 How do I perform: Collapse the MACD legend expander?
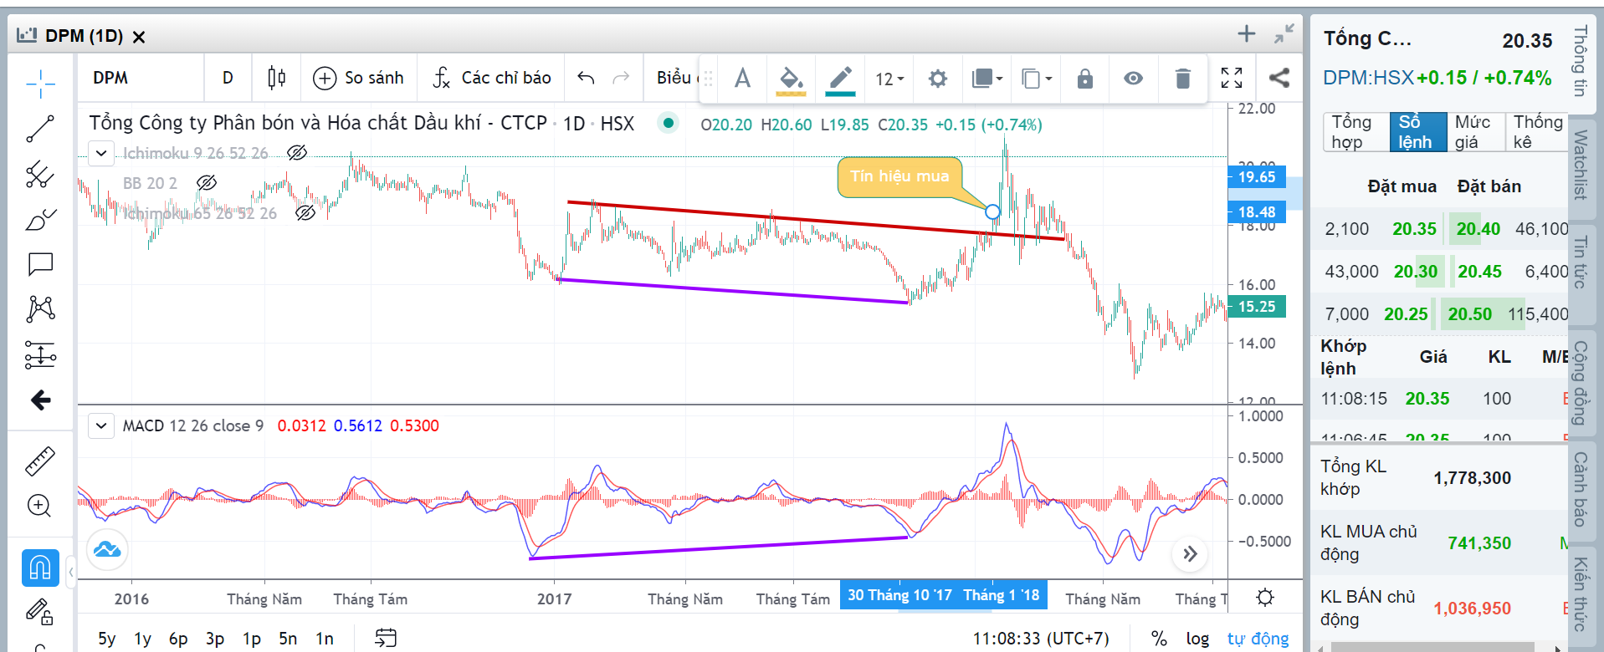coord(101,426)
